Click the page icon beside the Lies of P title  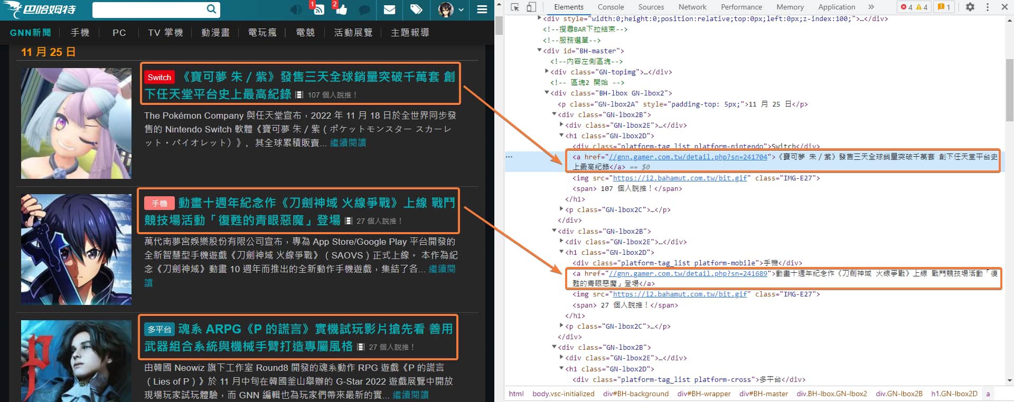[x=361, y=347]
